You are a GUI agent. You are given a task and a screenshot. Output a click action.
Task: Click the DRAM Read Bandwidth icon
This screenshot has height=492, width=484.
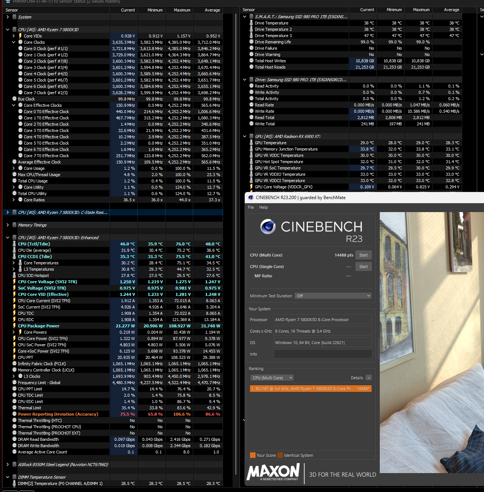click(x=14, y=439)
